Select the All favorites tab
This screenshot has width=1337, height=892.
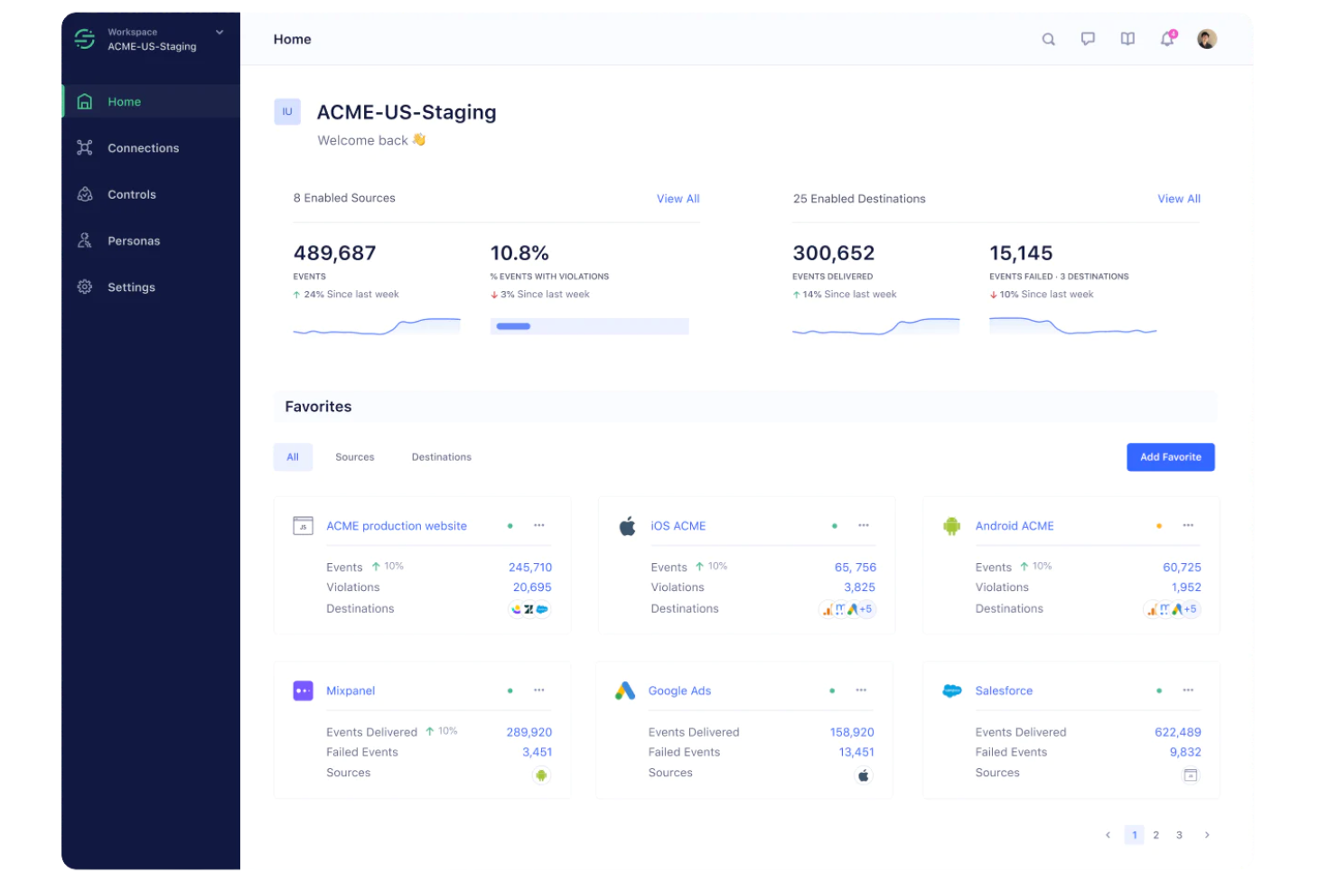(293, 457)
